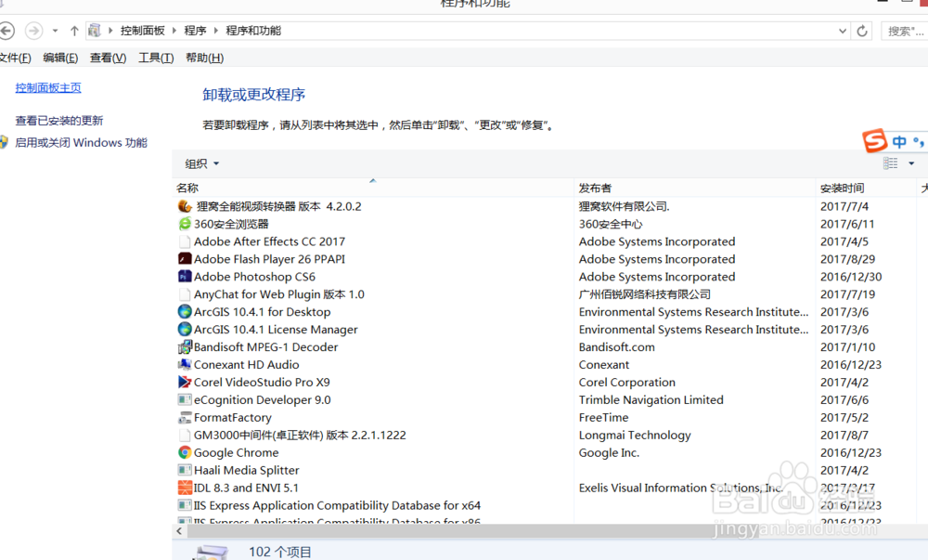Viewport: 928px width, 560px height.
Task: Click the Sogou input method S icon
Action: click(875, 141)
